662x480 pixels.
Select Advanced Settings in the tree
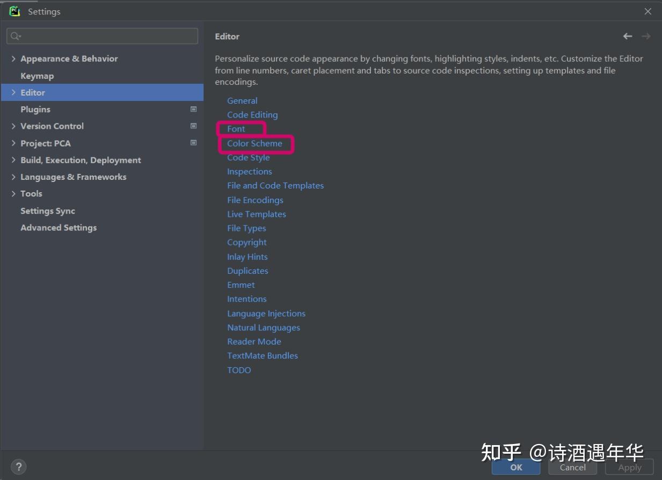tap(59, 228)
